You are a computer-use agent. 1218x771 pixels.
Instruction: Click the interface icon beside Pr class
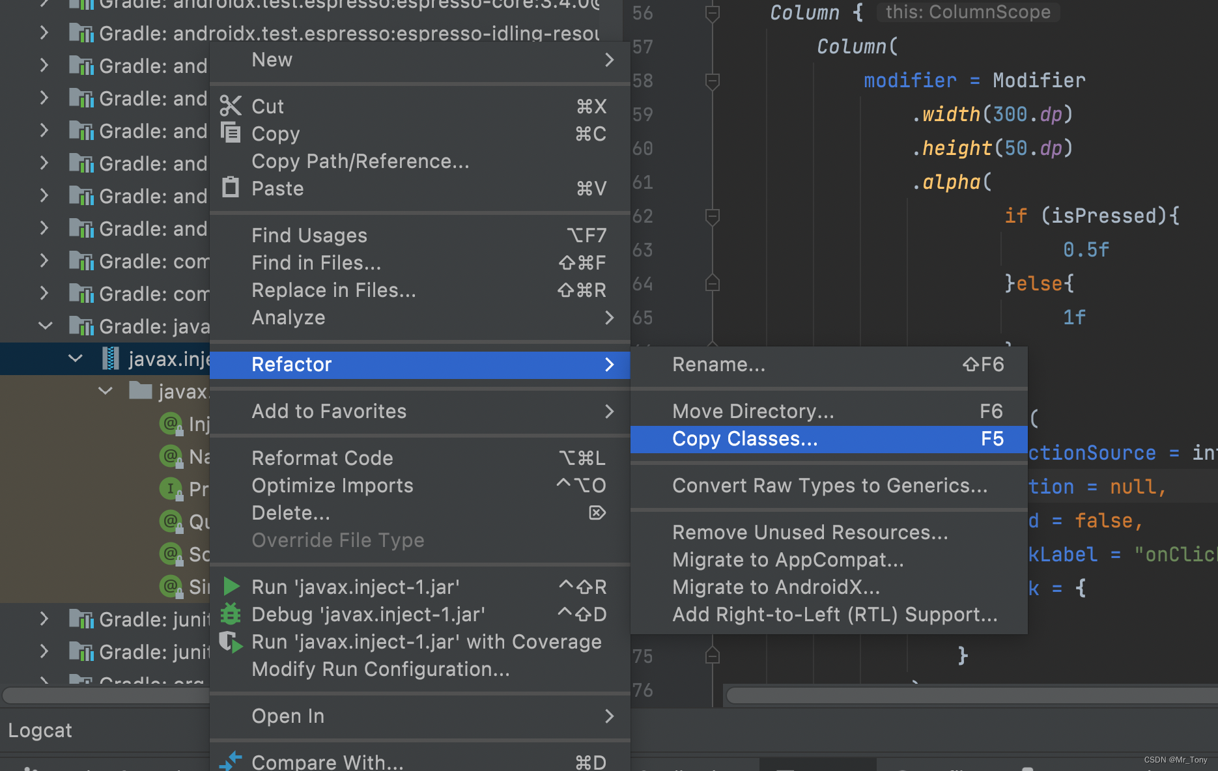pyautogui.click(x=171, y=489)
